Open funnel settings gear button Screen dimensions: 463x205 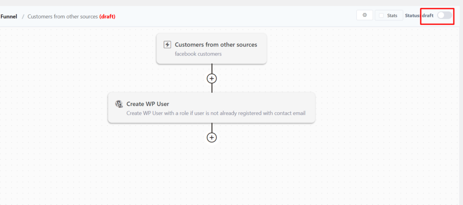364,15
